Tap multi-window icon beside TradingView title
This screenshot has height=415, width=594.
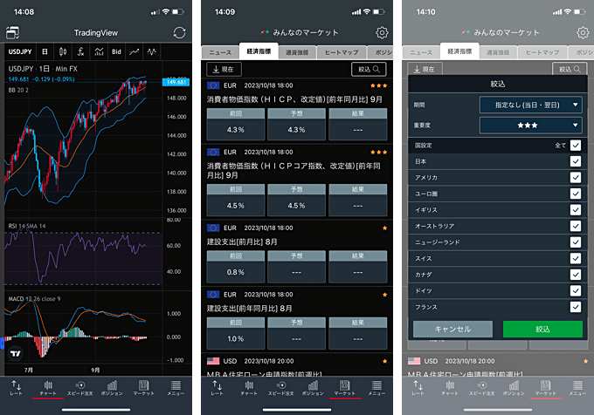[x=13, y=32]
